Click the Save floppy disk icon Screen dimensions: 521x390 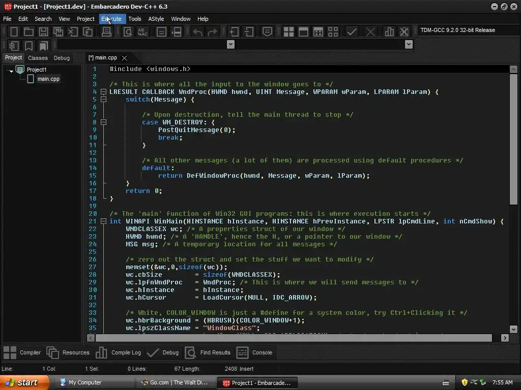[x=43, y=32]
